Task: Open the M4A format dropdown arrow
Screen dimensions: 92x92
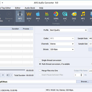Action: click(38, 21)
